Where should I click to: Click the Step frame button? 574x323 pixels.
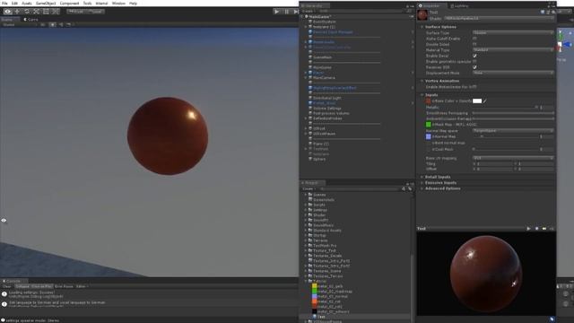coord(295,12)
